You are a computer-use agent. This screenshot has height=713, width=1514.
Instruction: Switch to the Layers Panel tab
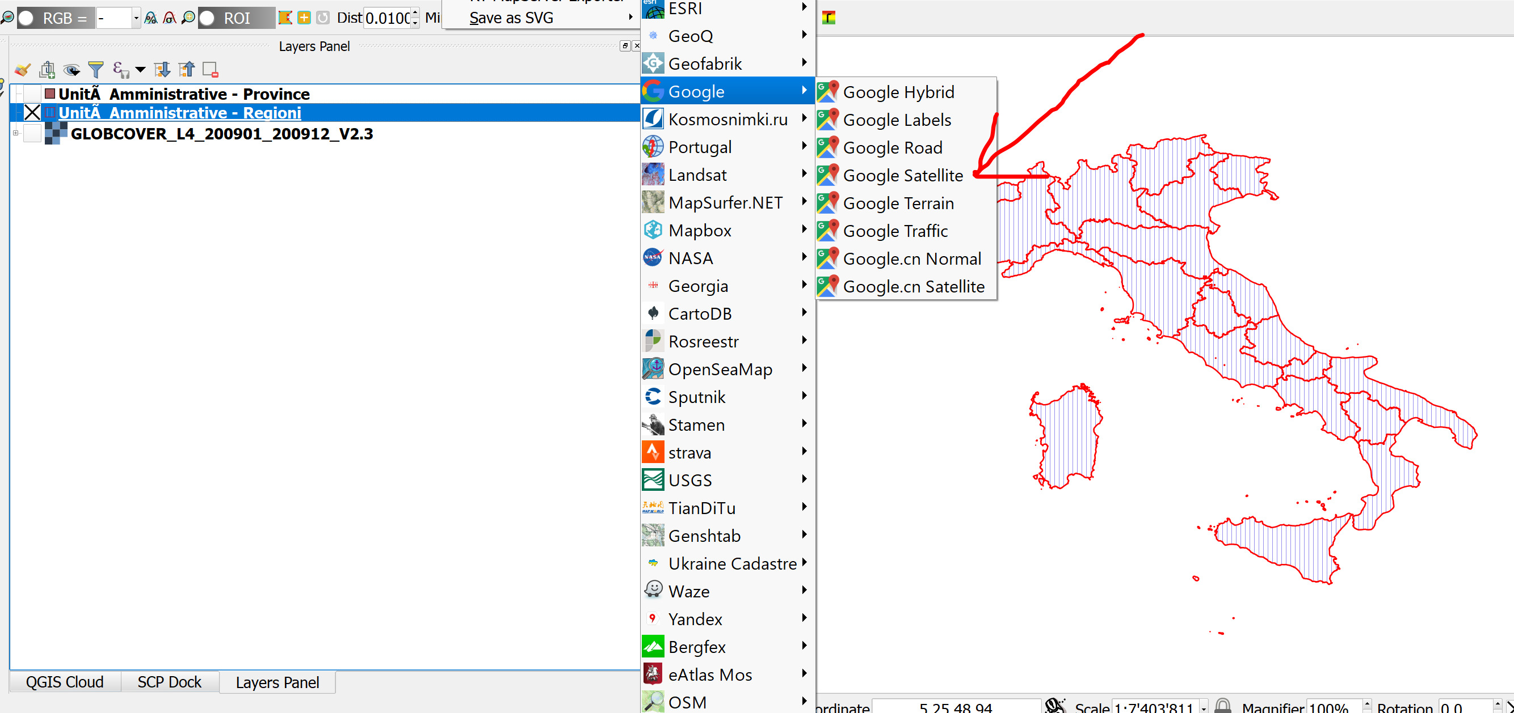(x=277, y=682)
